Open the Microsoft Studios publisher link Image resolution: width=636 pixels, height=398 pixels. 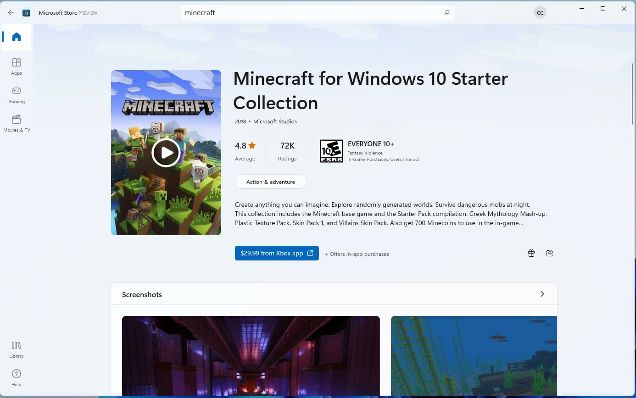[275, 122]
